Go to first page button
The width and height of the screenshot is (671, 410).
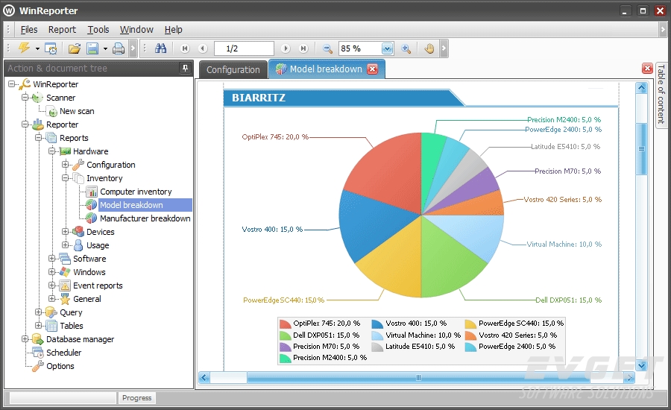click(x=185, y=48)
